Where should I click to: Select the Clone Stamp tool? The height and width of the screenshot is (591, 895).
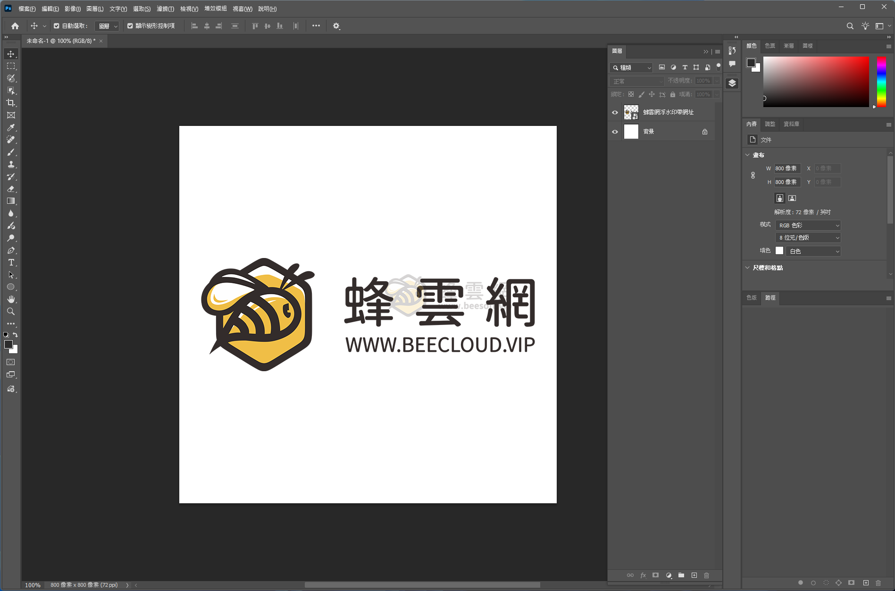click(x=11, y=164)
